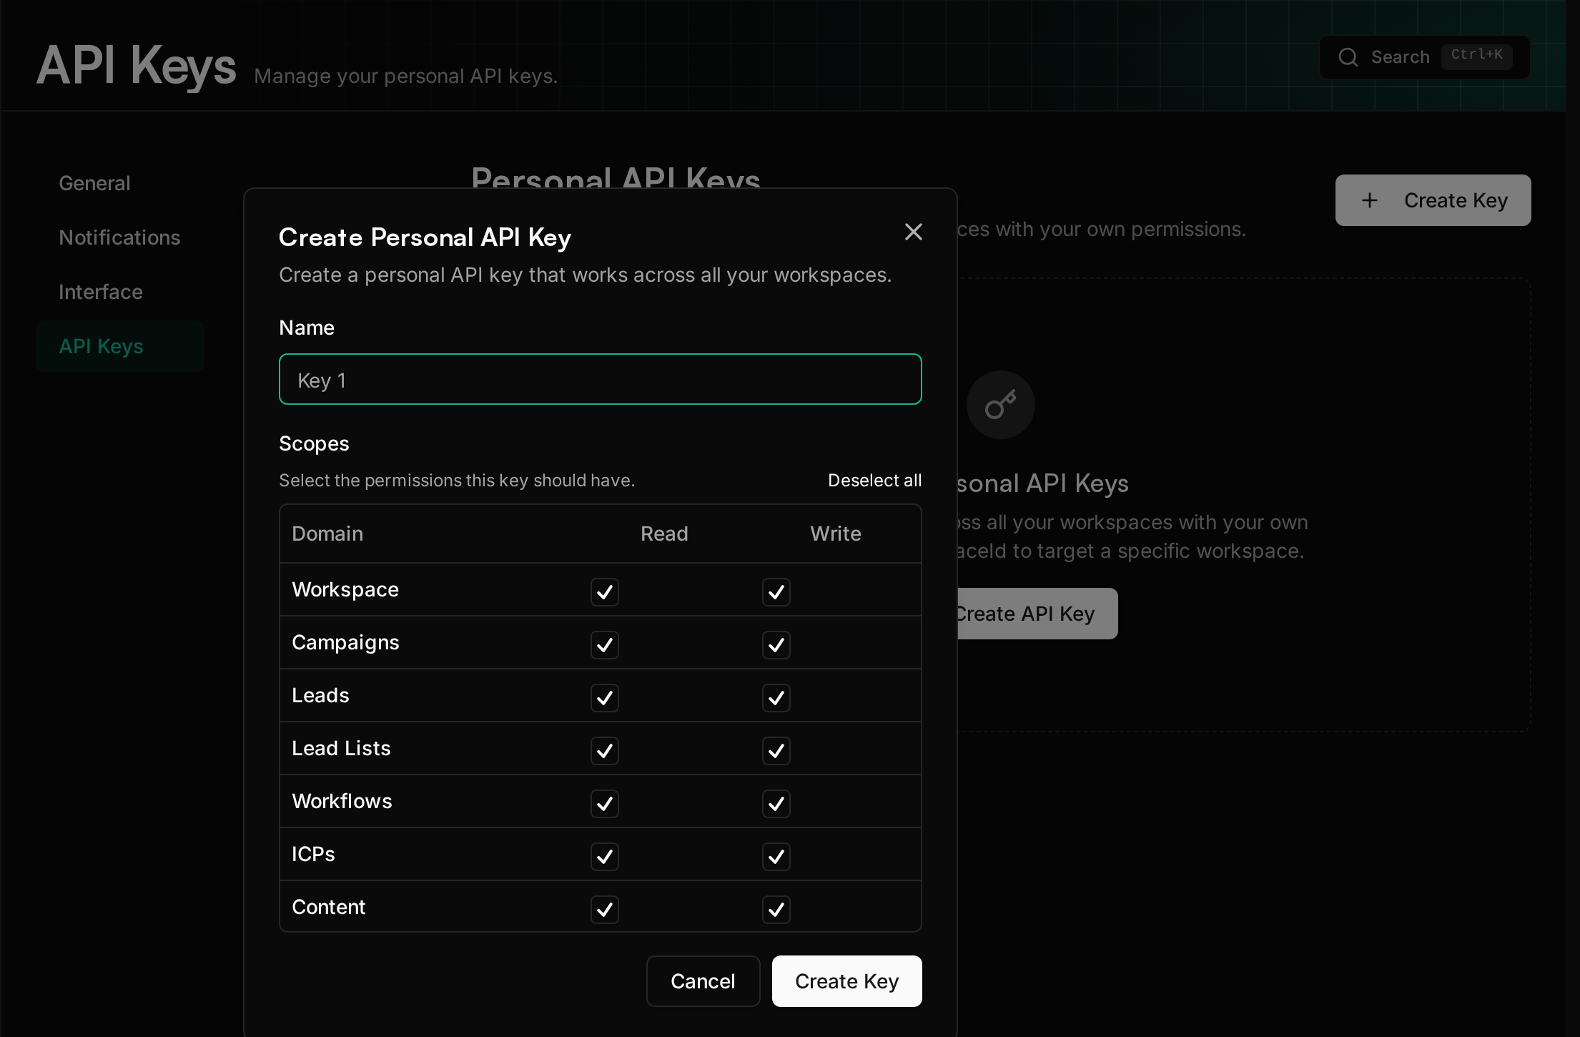The height and width of the screenshot is (1037, 1580).
Task: Open General settings section
Action: [x=120, y=183]
